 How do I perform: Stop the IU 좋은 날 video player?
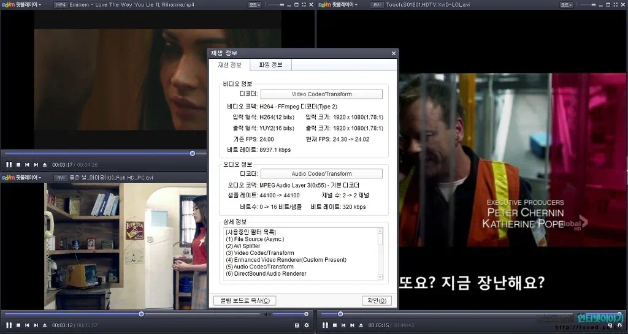(18, 325)
